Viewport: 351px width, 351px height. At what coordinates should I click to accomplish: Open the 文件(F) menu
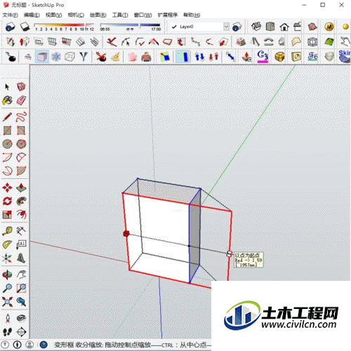pyautogui.click(x=10, y=15)
